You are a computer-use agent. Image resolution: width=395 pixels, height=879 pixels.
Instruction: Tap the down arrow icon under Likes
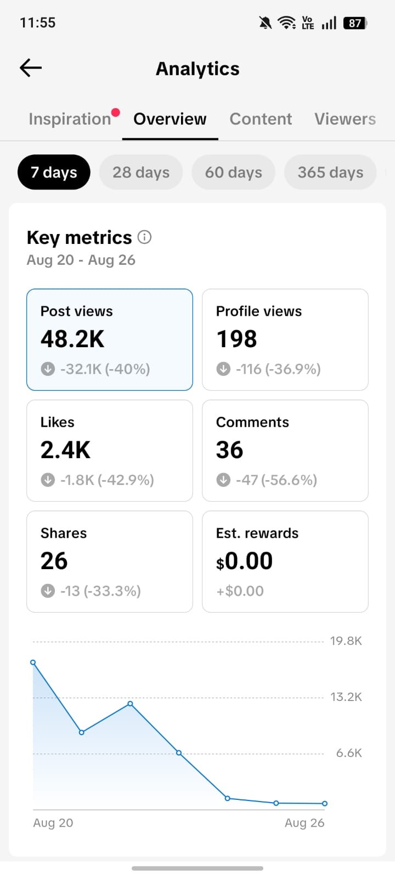(48, 480)
